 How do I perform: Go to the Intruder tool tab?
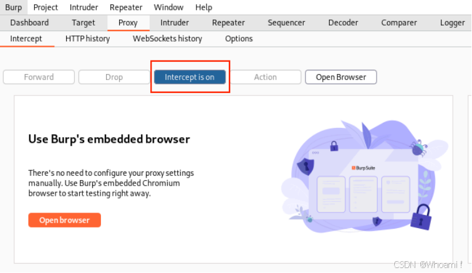(x=175, y=22)
